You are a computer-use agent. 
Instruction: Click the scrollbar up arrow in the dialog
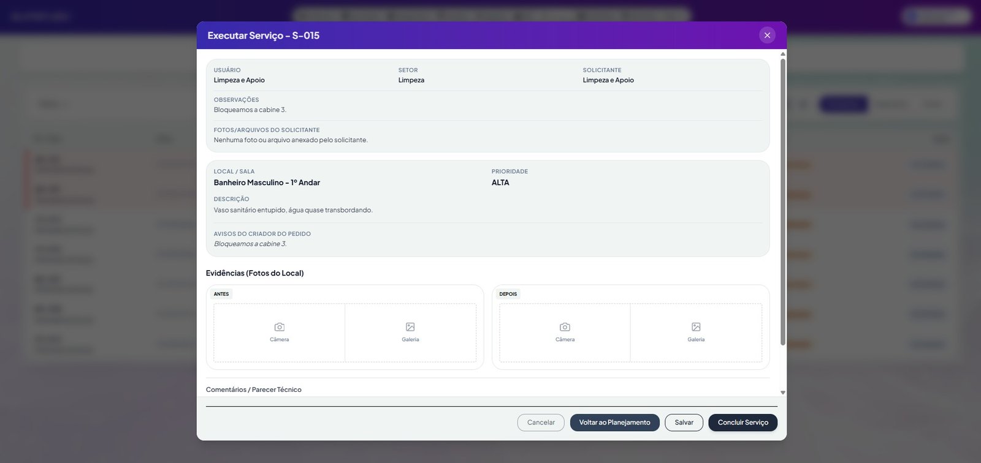click(783, 54)
